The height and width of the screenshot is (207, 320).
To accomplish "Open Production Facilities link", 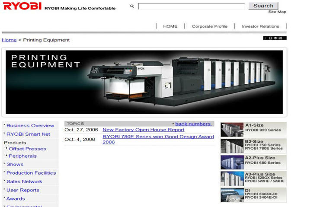I will coord(31,173).
